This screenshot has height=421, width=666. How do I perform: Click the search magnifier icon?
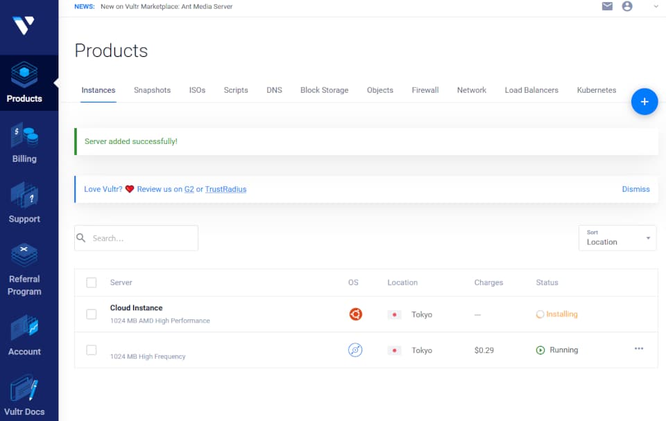[x=81, y=238]
